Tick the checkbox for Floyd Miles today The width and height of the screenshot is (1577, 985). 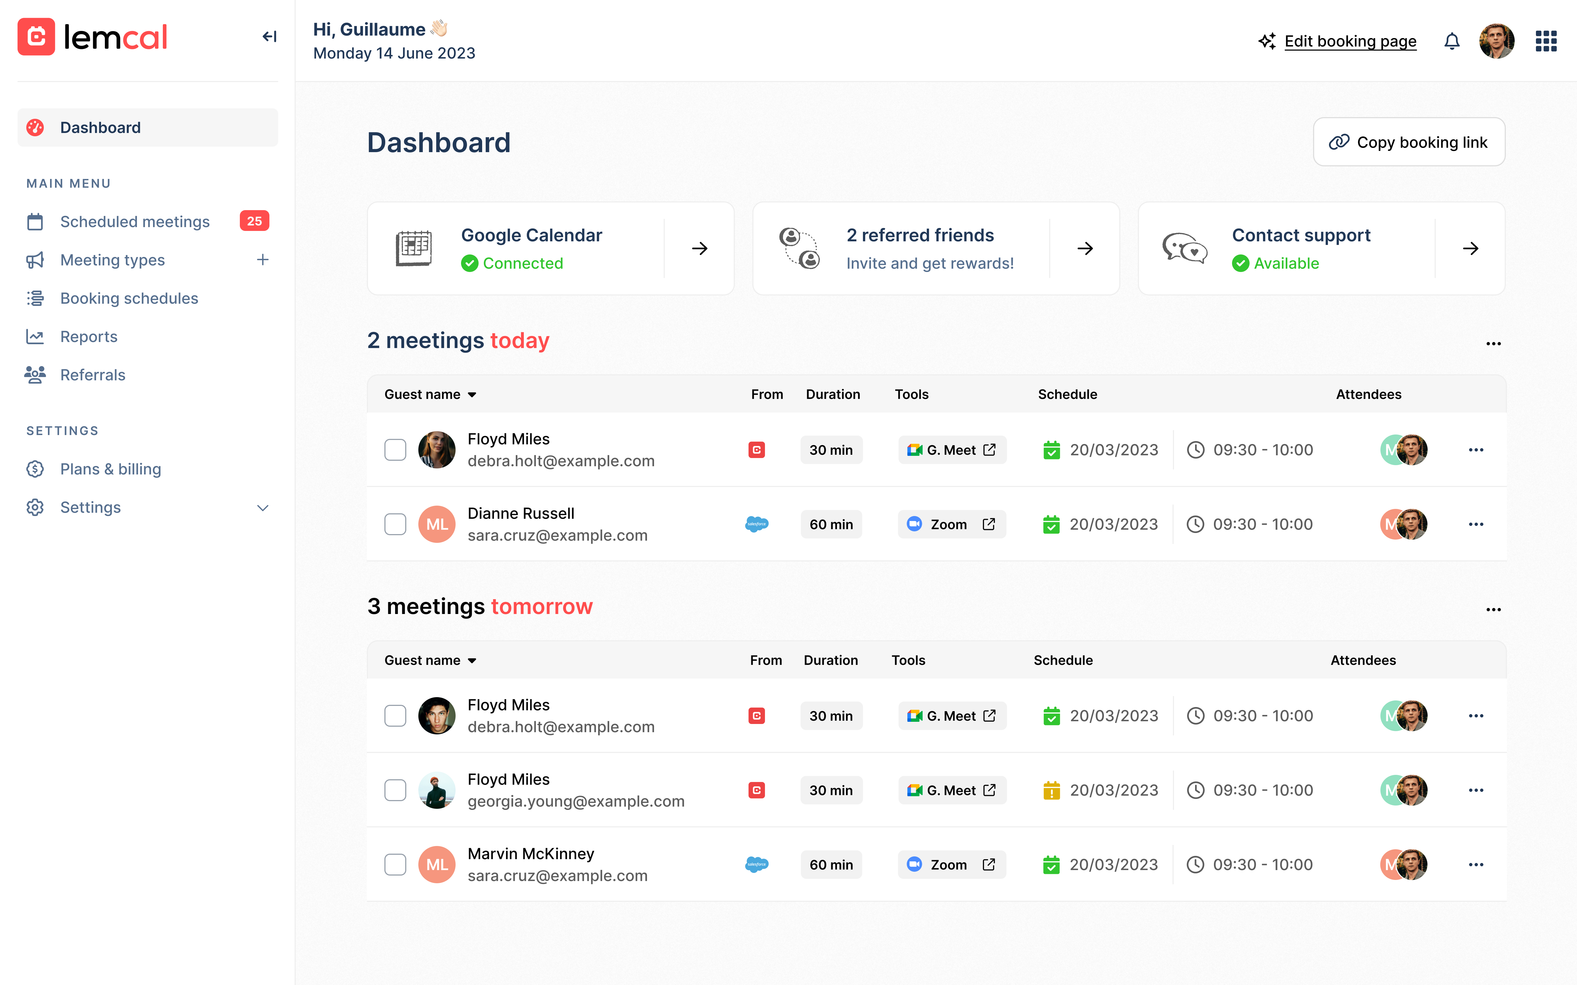pyautogui.click(x=396, y=450)
